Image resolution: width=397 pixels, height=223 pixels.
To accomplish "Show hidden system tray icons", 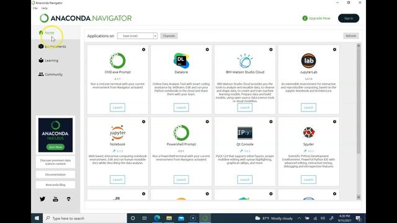I will pyautogui.click(x=299, y=218).
